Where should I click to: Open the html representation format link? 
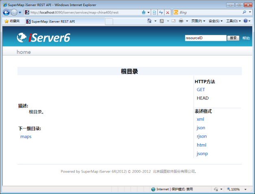(201, 145)
